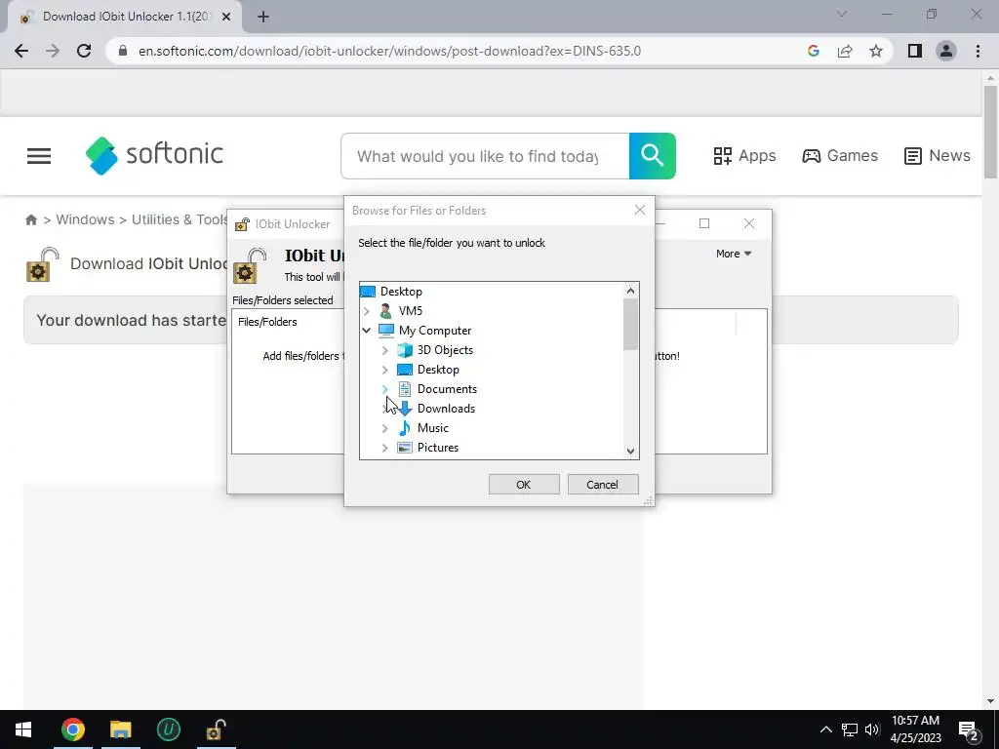The image size is (999, 749).
Task: Click the Pictures folder icon
Action: tap(405, 448)
